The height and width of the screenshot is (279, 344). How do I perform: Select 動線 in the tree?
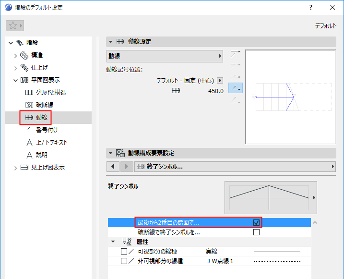click(x=42, y=118)
